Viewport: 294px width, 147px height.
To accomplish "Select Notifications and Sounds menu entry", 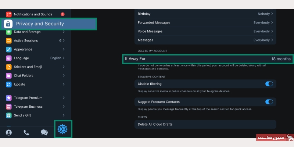I will (x=35, y=14).
